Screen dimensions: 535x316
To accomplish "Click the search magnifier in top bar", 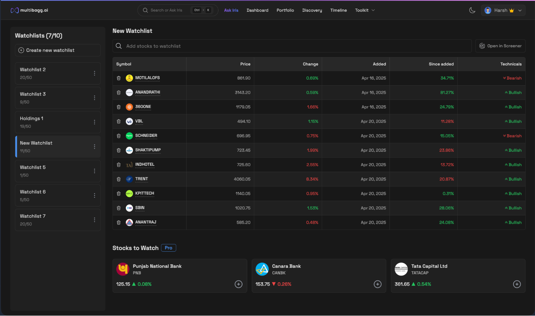I will [x=145, y=10].
